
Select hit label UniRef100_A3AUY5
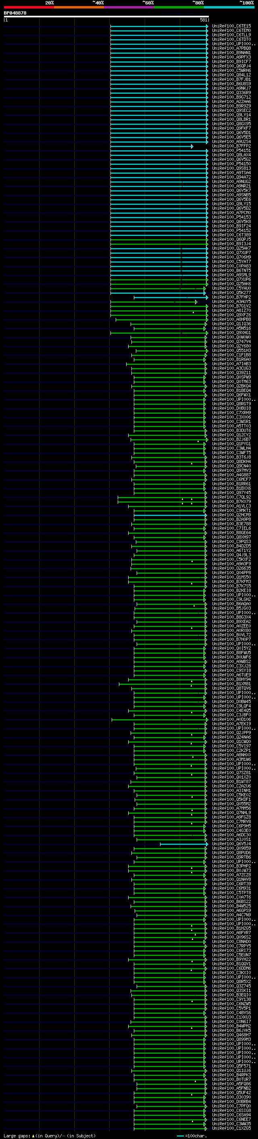(x=231, y=301)
